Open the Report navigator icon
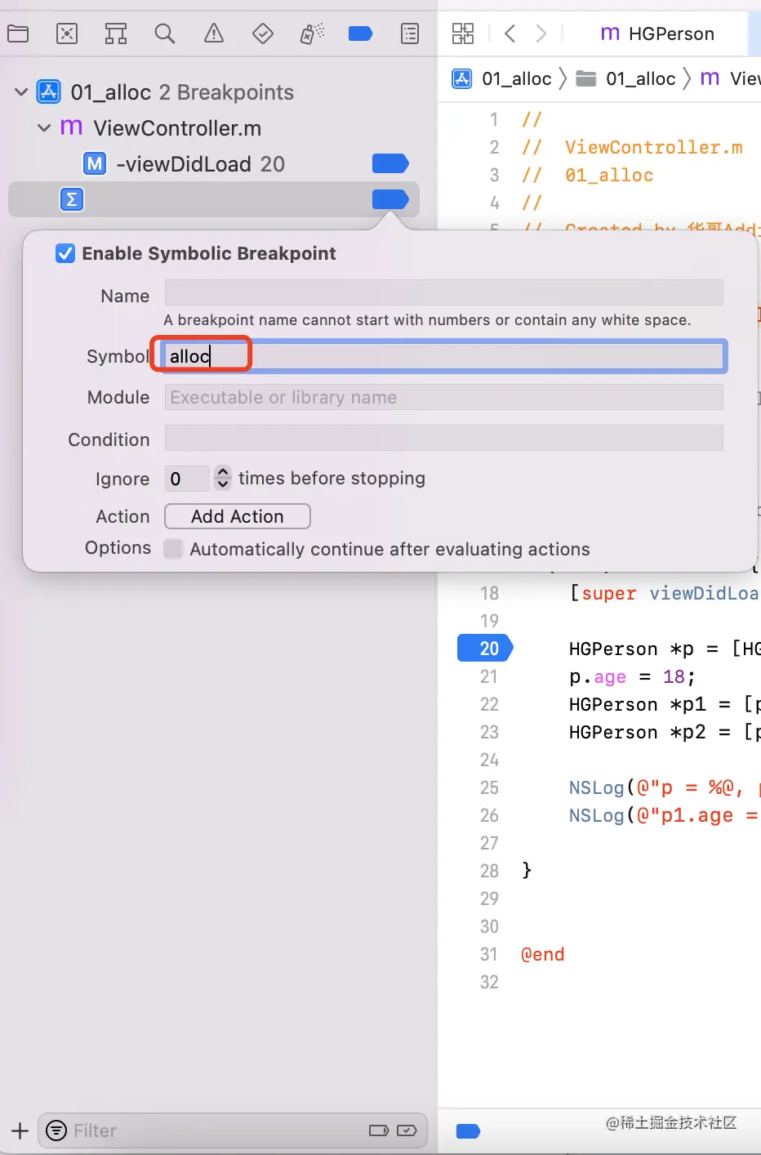761x1155 pixels. tap(410, 33)
